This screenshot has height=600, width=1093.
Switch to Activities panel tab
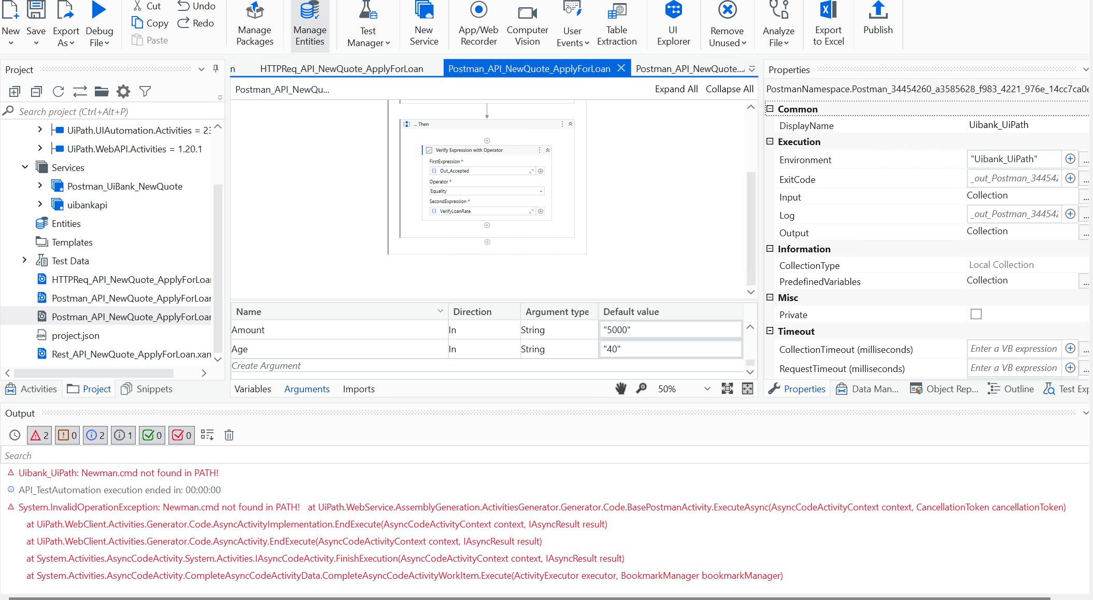tap(32, 389)
